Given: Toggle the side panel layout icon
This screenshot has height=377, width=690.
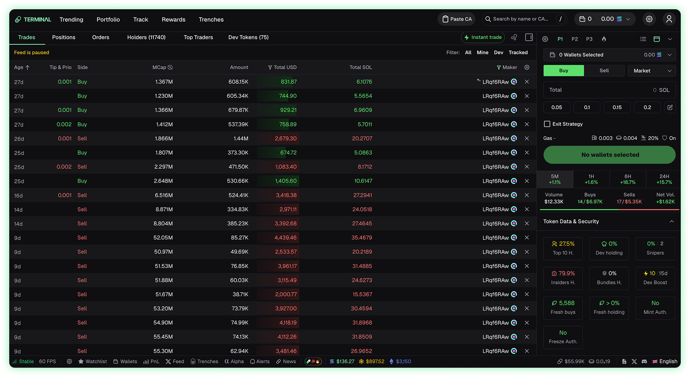Looking at the screenshot, I should click(x=529, y=37).
